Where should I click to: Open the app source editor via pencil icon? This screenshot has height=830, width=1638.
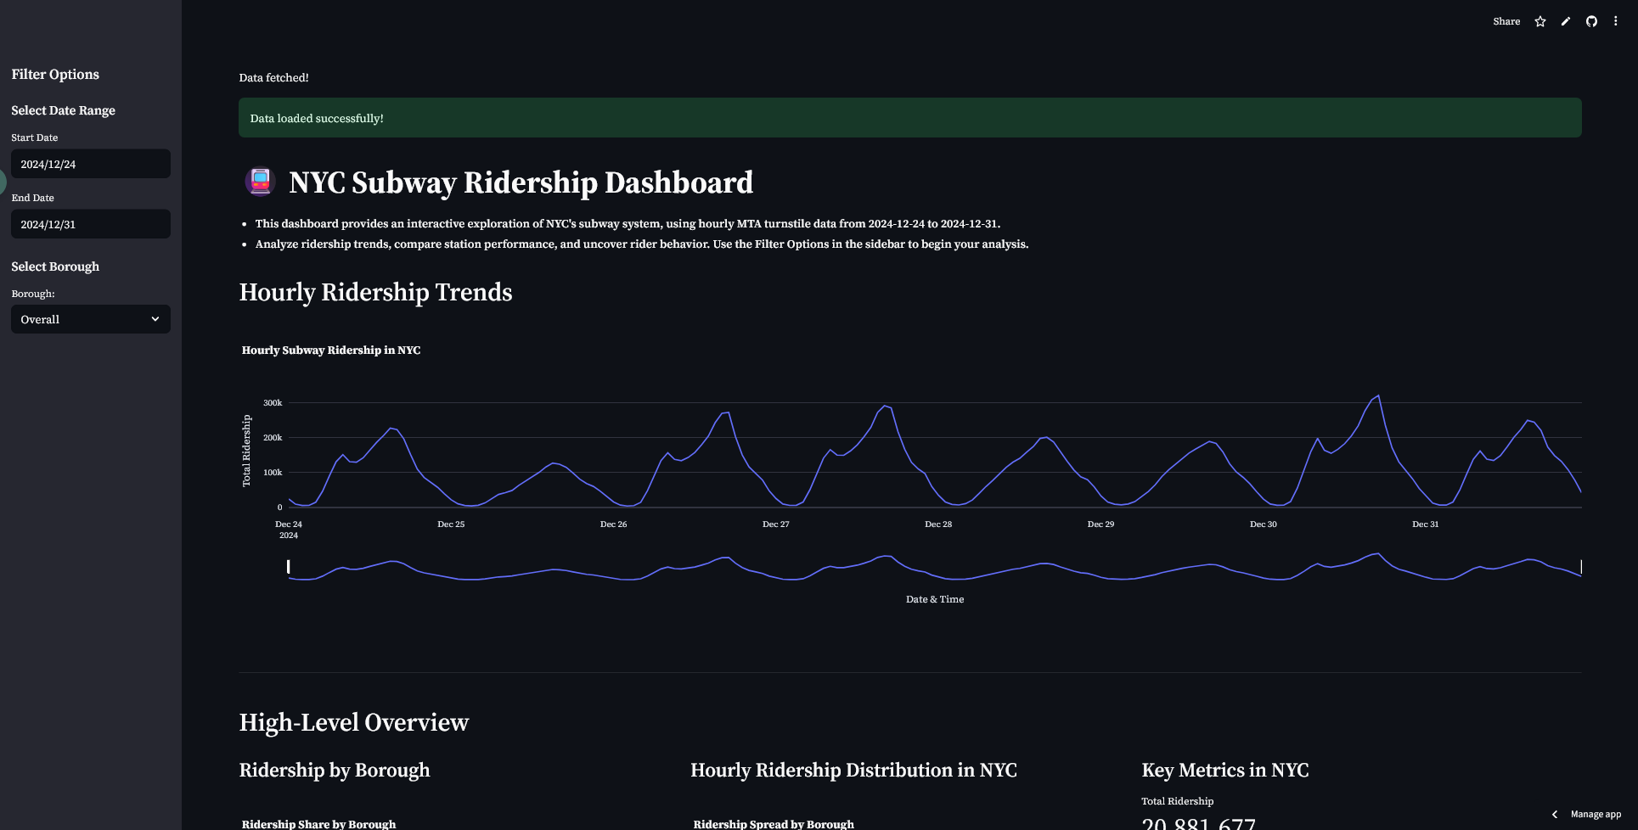pyautogui.click(x=1565, y=21)
